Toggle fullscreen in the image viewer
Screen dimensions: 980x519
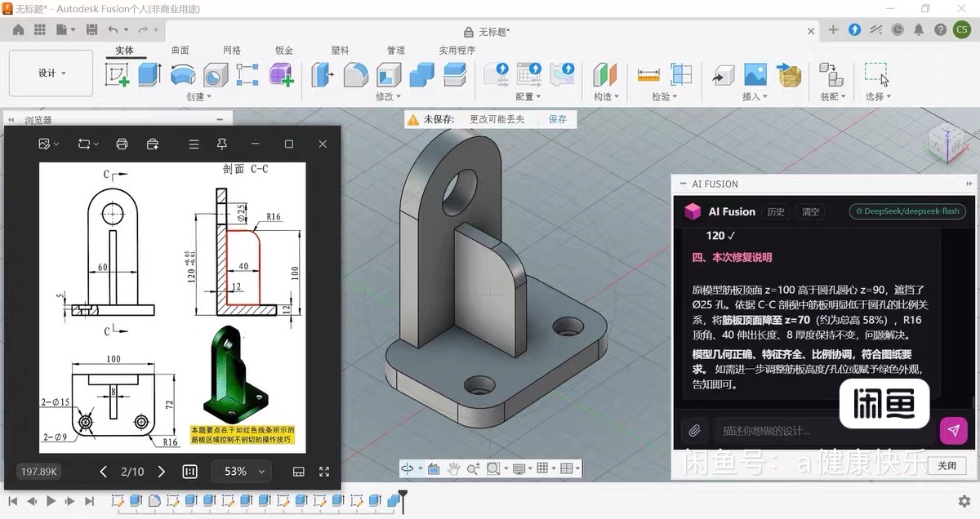pos(324,472)
